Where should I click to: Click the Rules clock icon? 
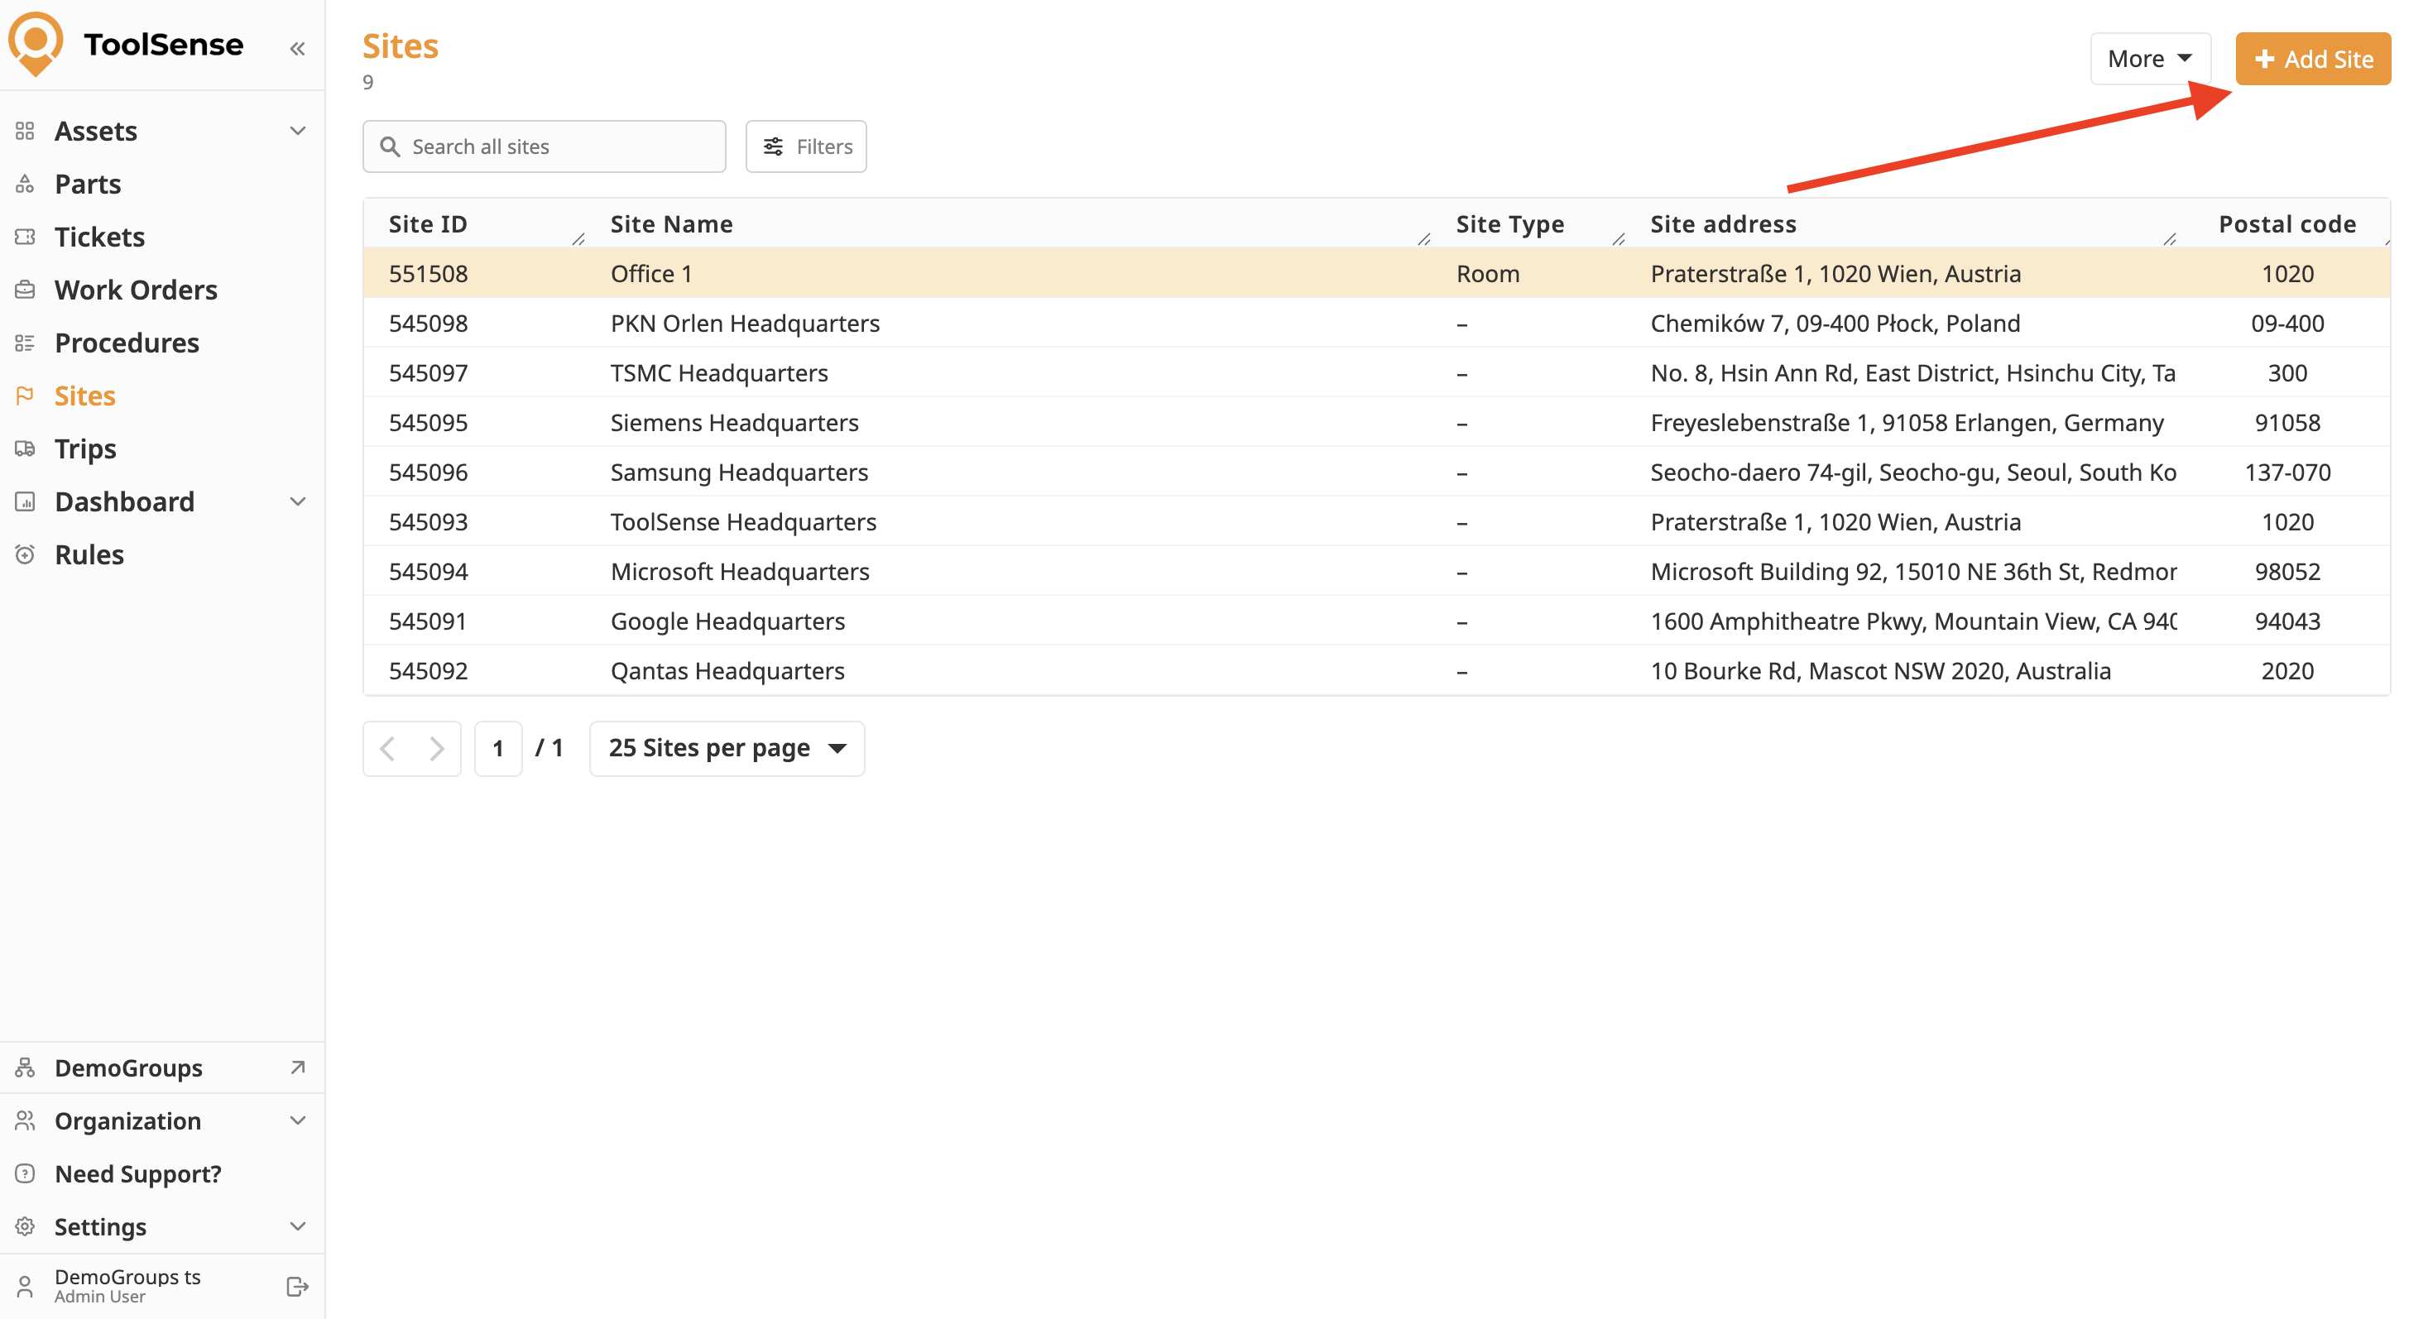(x=26, y=555)
